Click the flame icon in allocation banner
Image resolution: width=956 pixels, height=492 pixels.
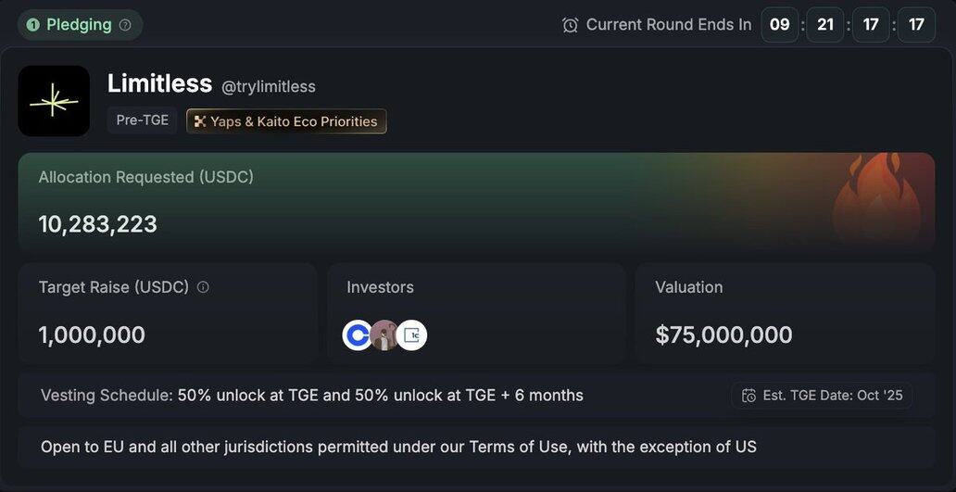pos(876,198)
